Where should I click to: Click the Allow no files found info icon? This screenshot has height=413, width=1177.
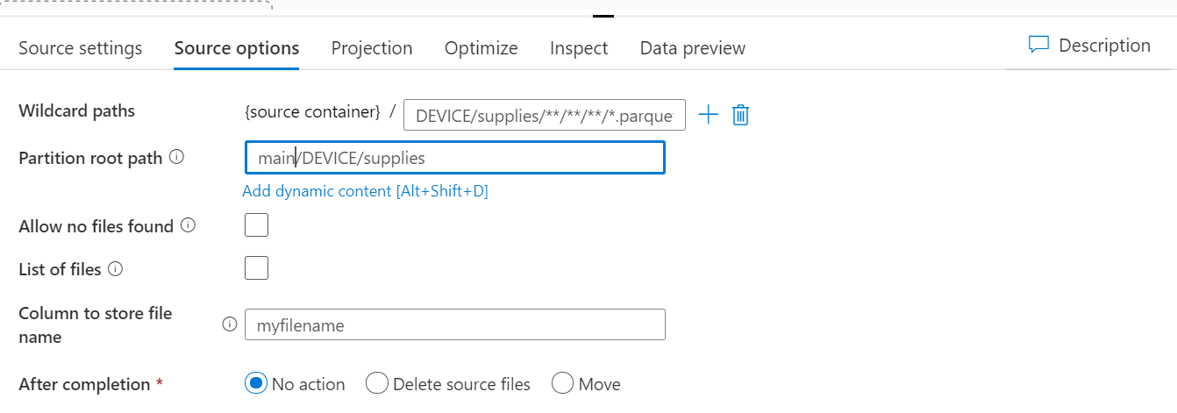(188, 226)
